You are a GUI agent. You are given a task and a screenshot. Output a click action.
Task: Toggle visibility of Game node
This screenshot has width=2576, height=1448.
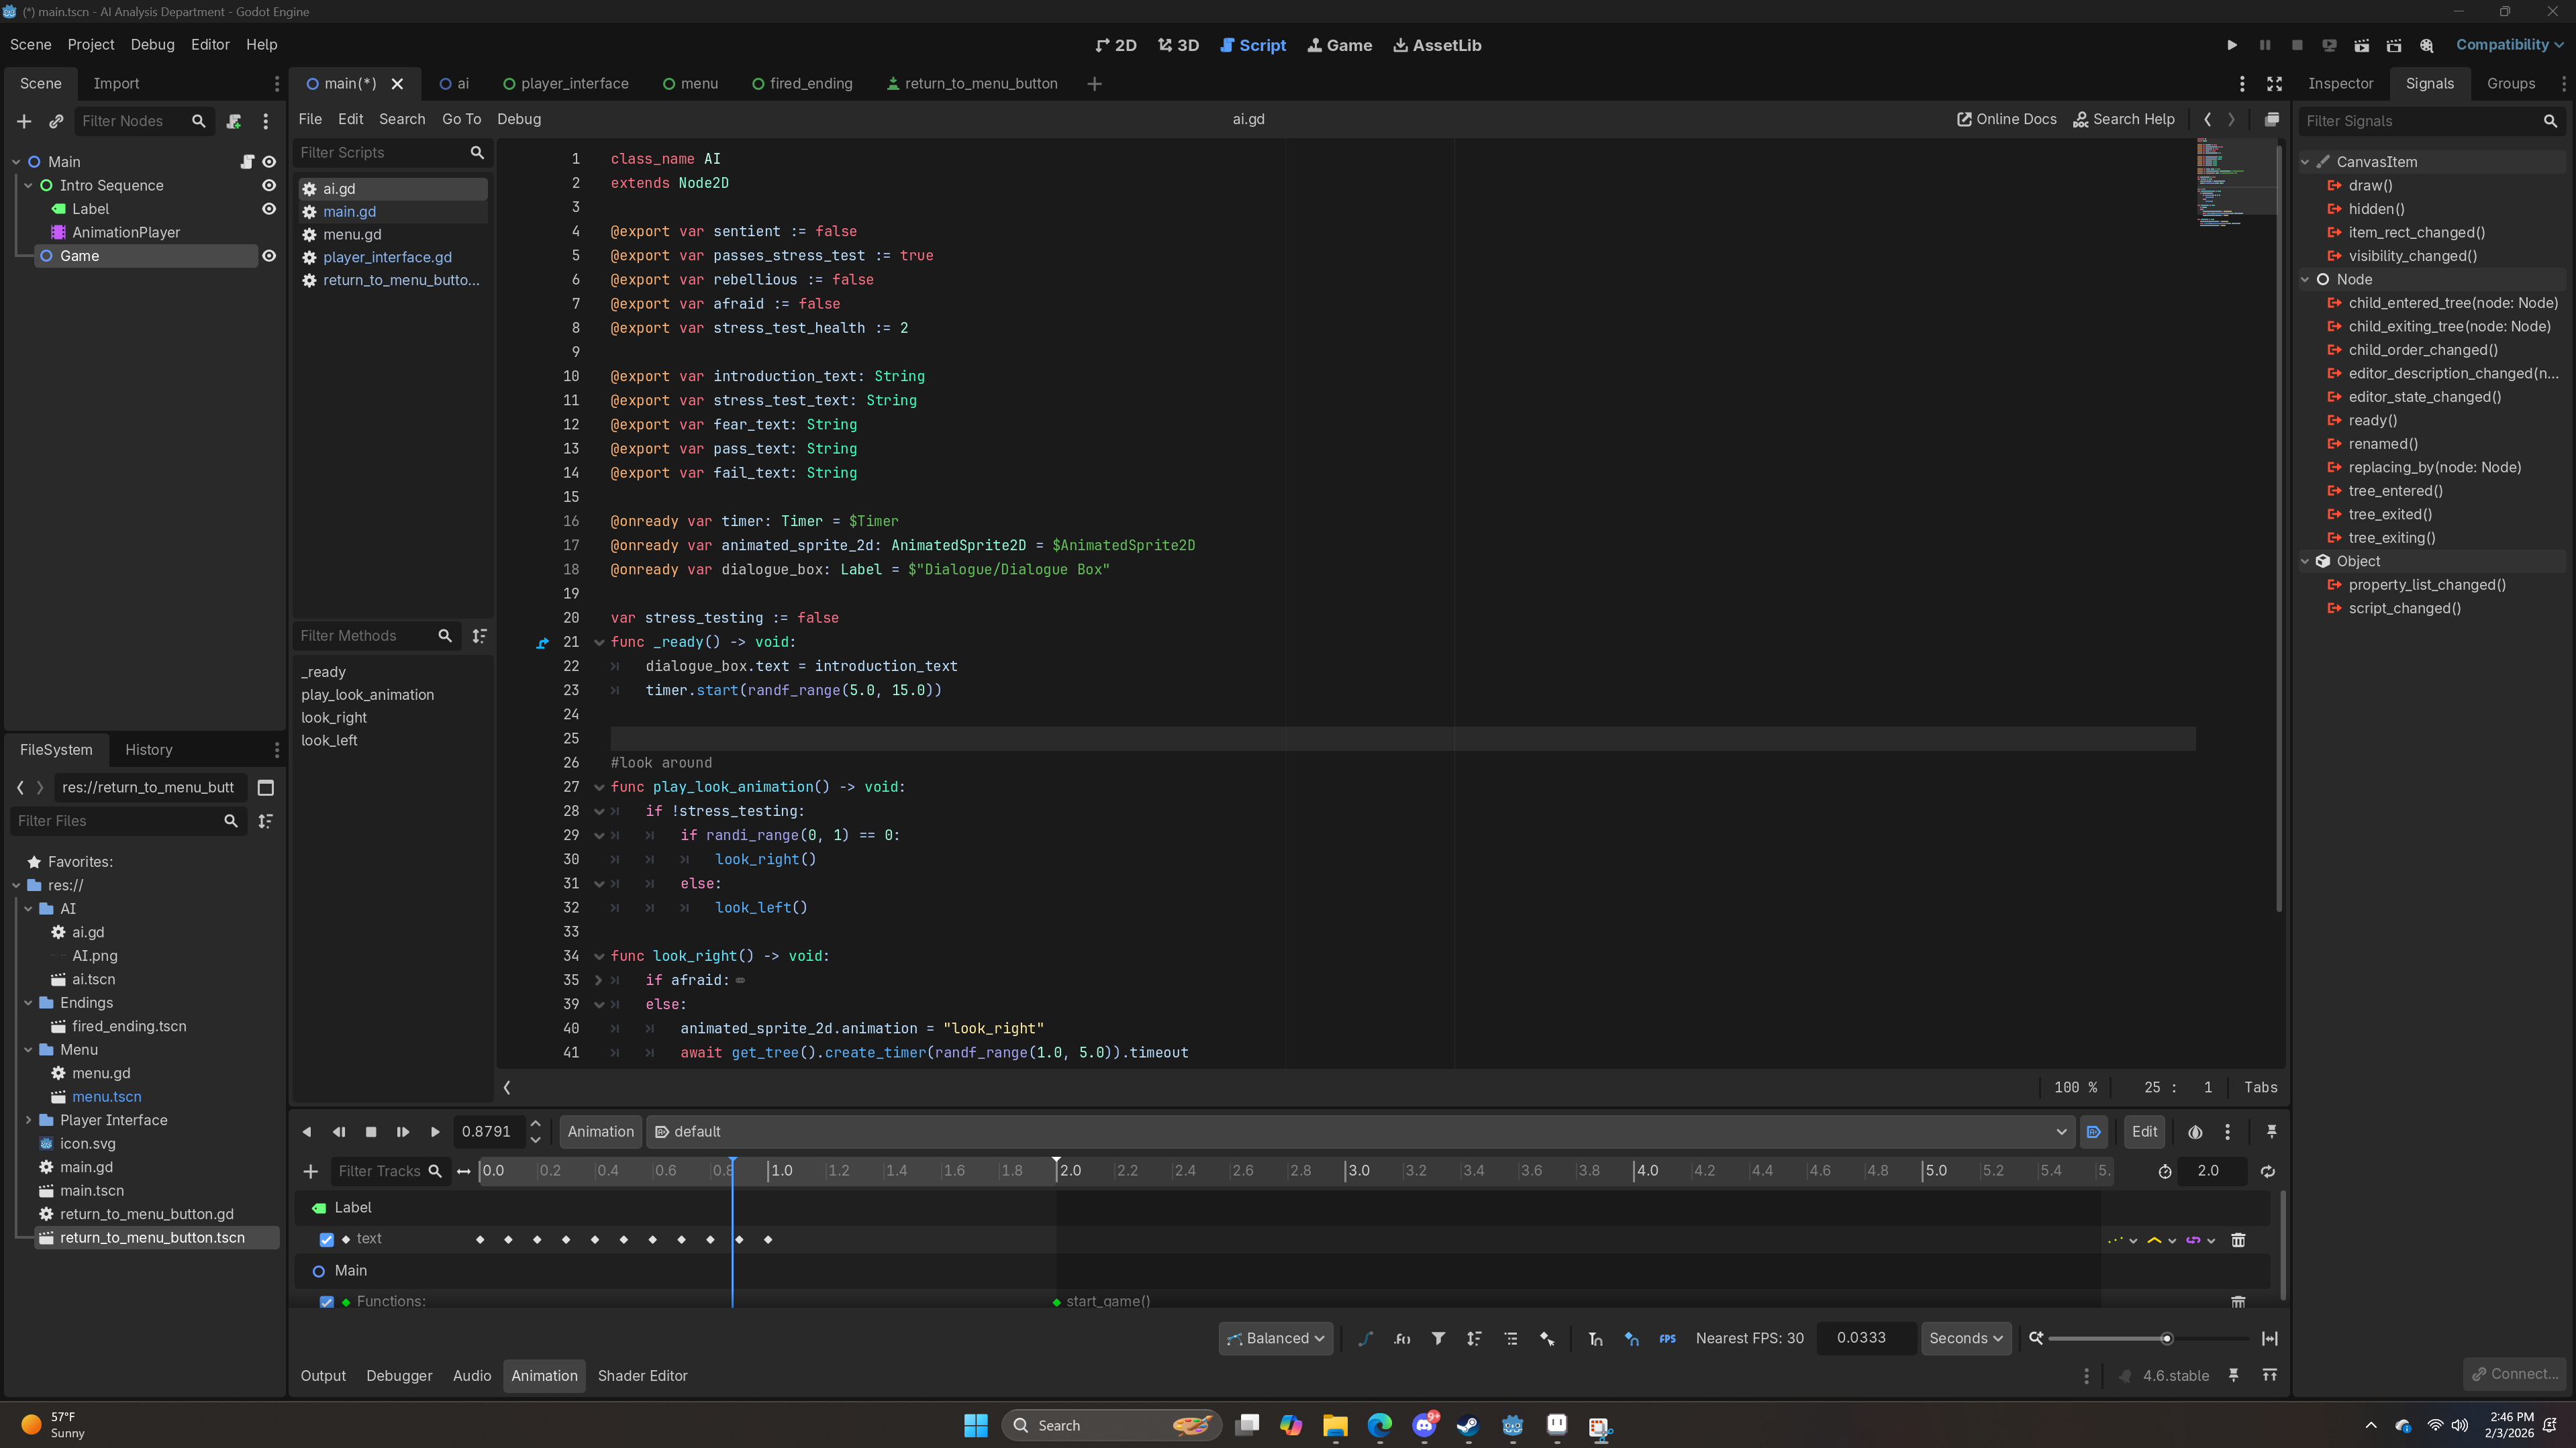[x=269, y=256]
